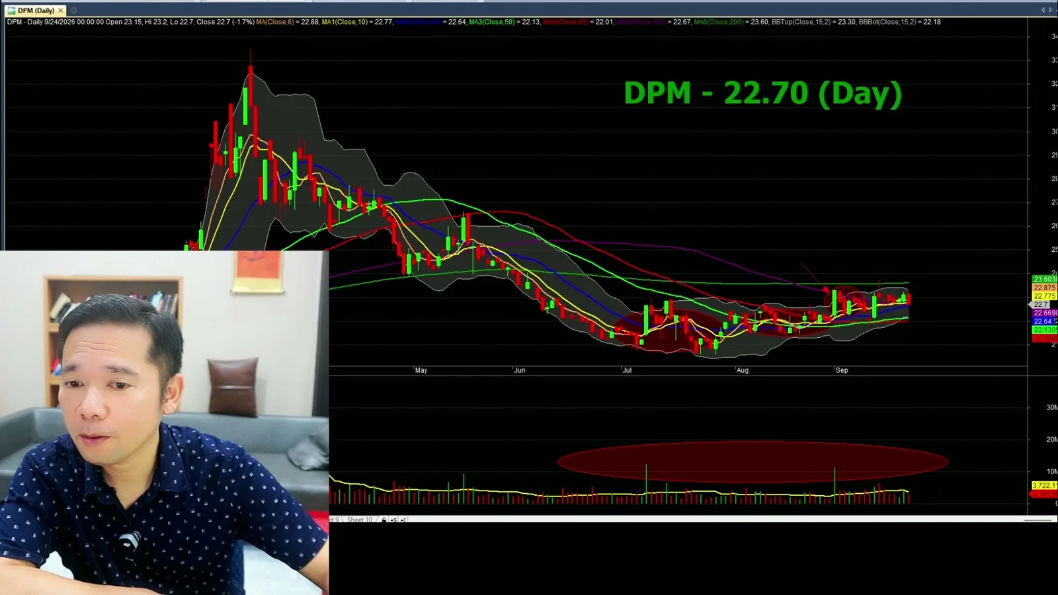Click MA1(Close,10) = 22.77 label
This screenshot has width=1058, height=595.
(x=357, y=22)
